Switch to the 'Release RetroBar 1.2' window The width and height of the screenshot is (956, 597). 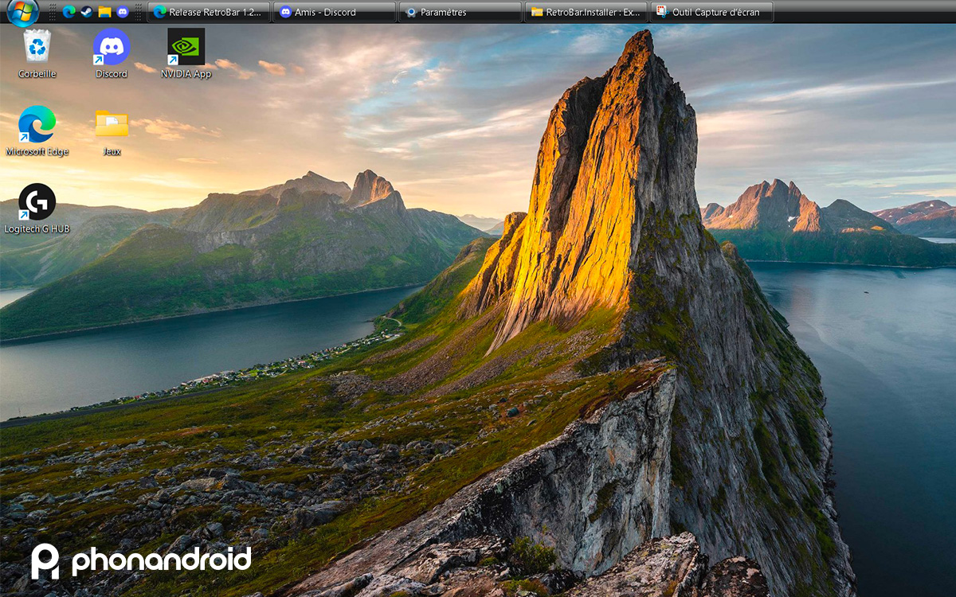click(208, 11)
